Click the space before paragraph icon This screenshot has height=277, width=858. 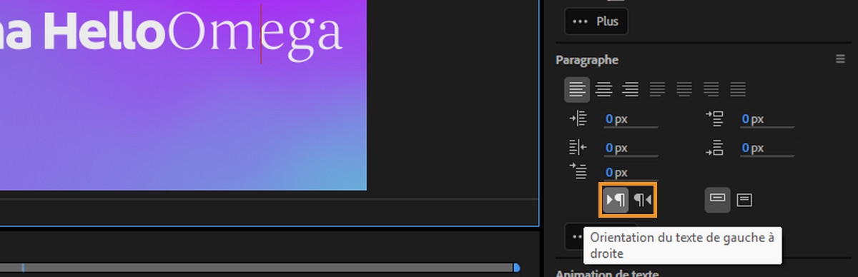(x=714, y=119)
